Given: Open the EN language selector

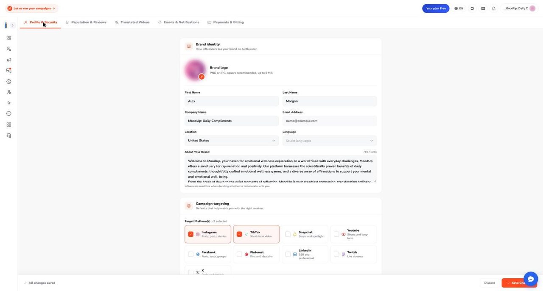Looking at the screenshot, I should 459,8.
